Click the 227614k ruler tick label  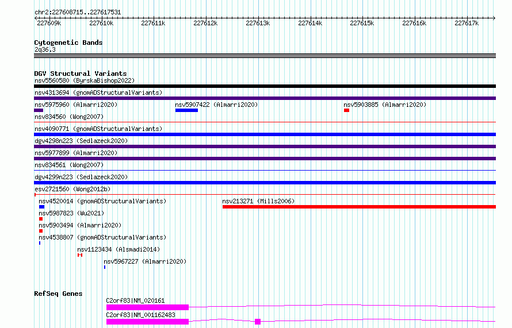310,23
